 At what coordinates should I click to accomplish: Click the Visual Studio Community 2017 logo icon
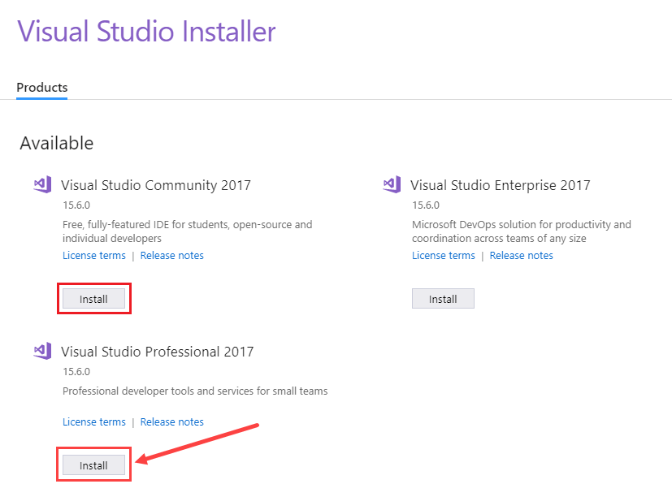[42, 185]
